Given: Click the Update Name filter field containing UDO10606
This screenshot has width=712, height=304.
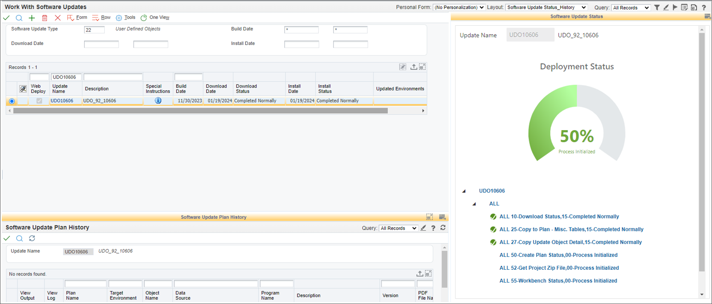Looking at the screenshot, I should click(x=66, y=77).
